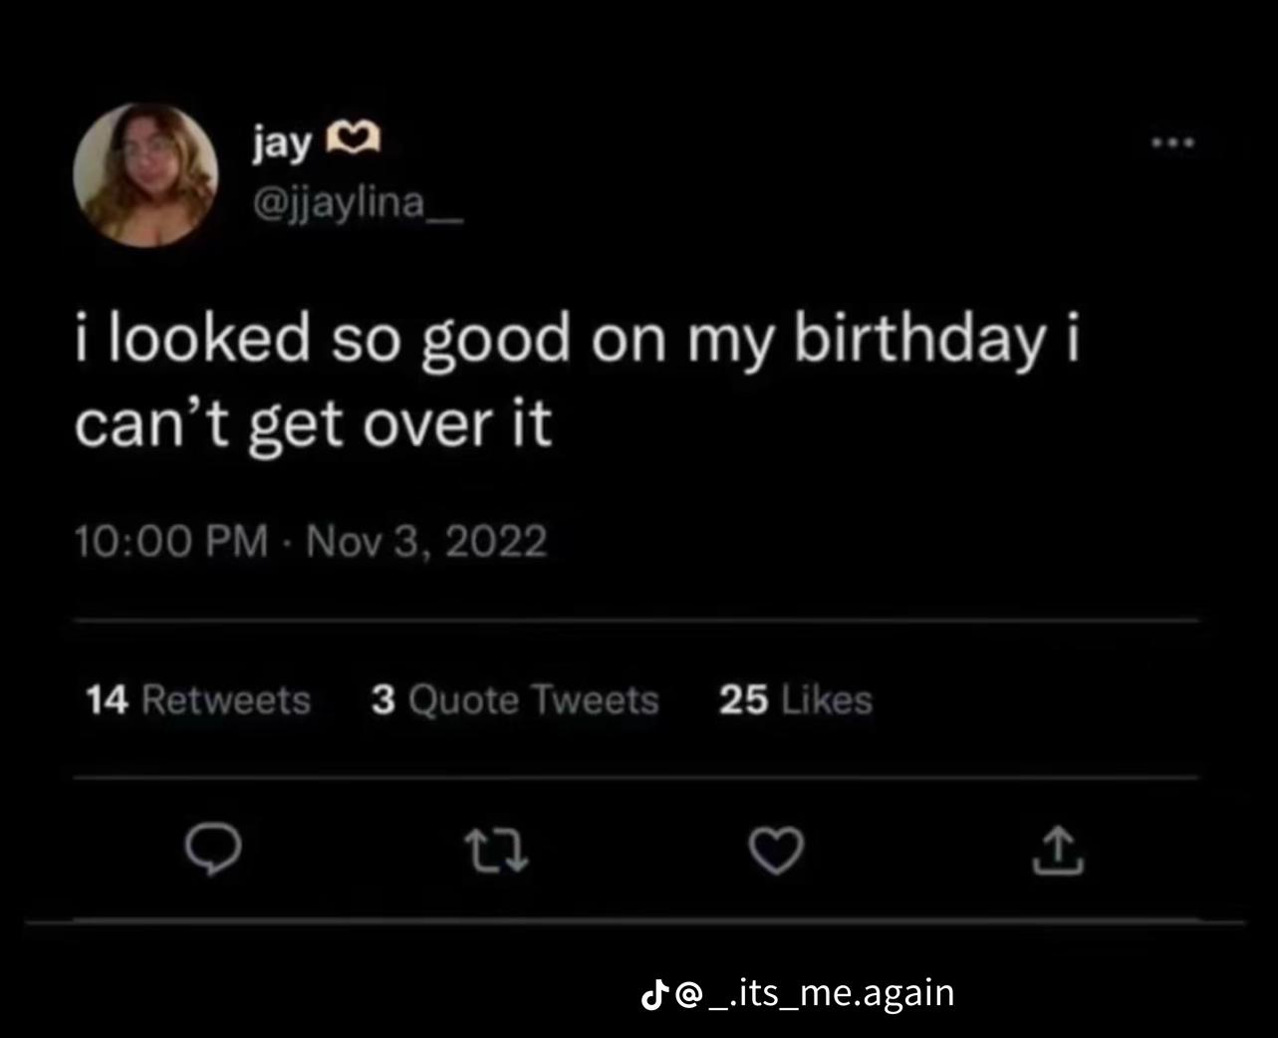Like the tweet with the heart icon

coord(776,852)
